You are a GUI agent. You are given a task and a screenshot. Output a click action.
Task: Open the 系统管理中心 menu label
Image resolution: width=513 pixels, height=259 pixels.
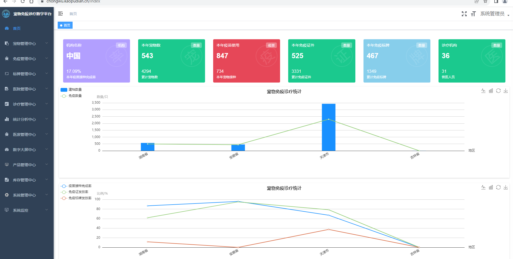(24, 195)
